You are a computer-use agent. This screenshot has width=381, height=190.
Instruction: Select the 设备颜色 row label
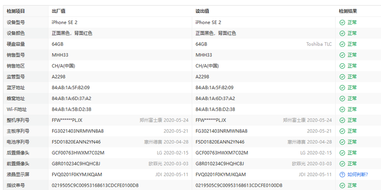pyautogui.click(x=16, y=33)
